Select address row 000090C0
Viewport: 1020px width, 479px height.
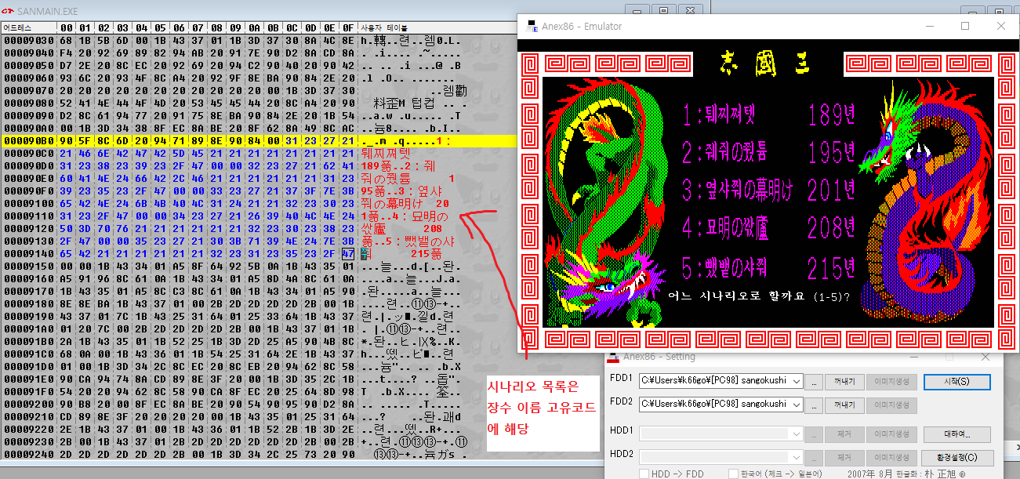[27, 153]
